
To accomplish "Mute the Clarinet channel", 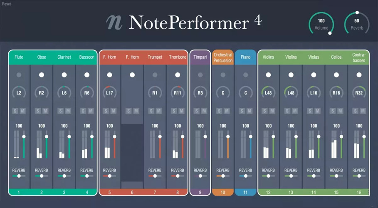I will pyautogui.click(x=68, y=111).
